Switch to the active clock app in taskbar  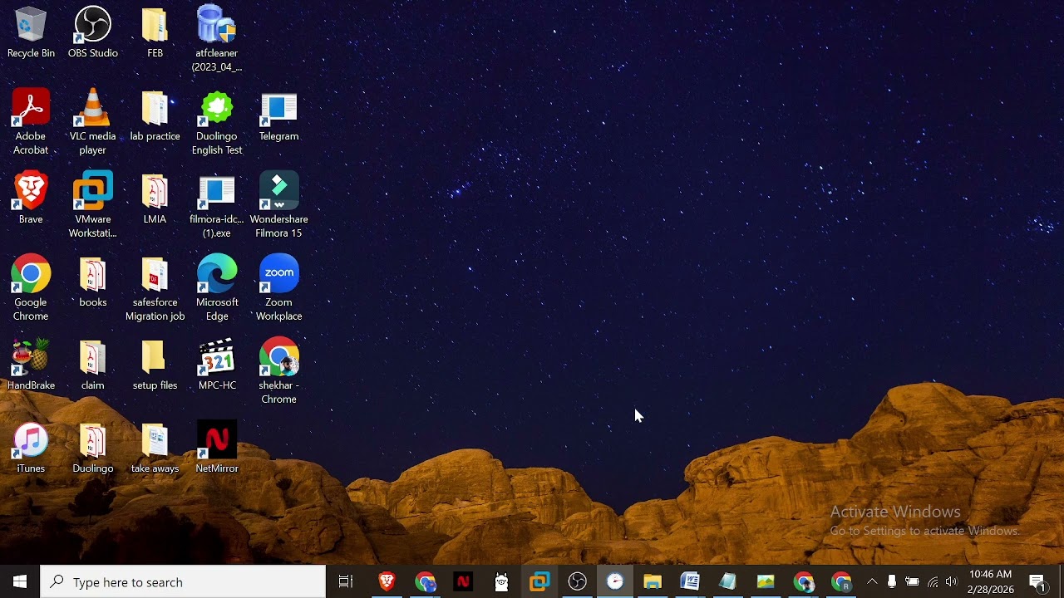615,582
